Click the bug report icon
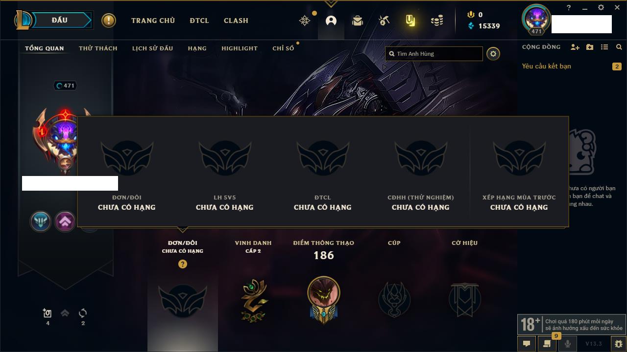This screenshot has height=352, width=627. 619,344
